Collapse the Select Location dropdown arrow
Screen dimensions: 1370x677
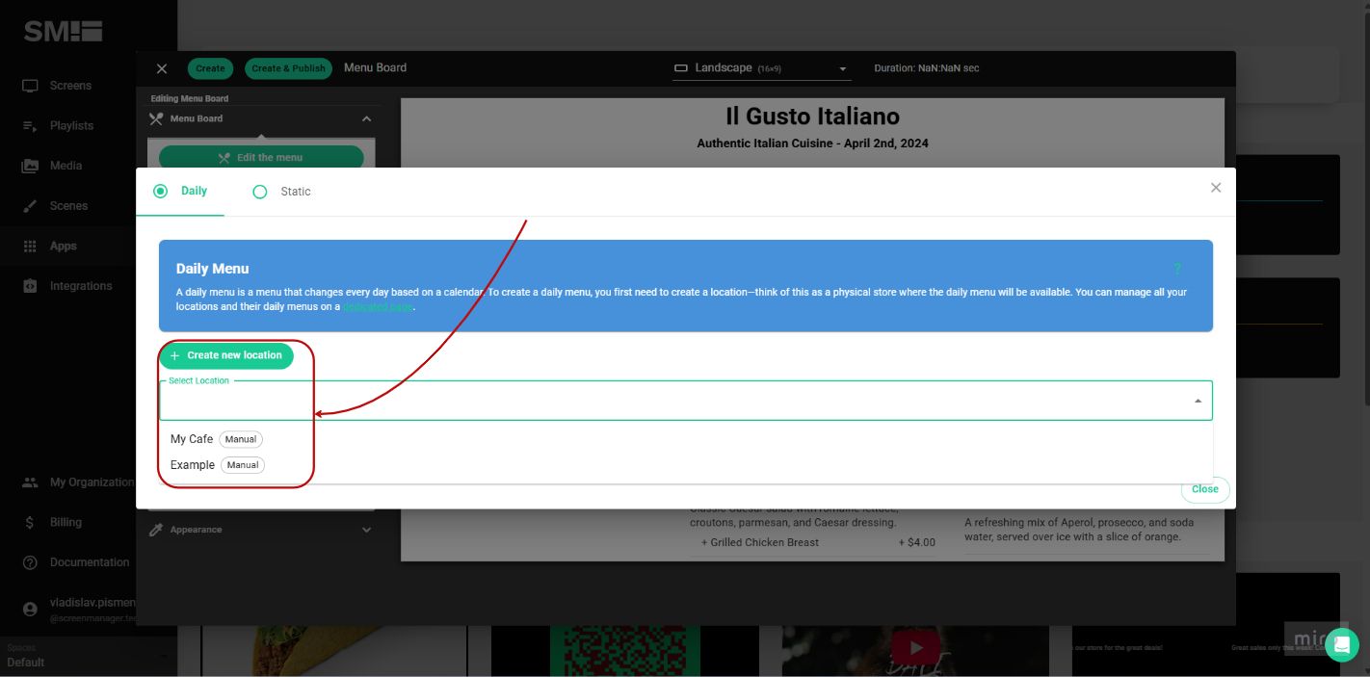[x=1198, y=401]
